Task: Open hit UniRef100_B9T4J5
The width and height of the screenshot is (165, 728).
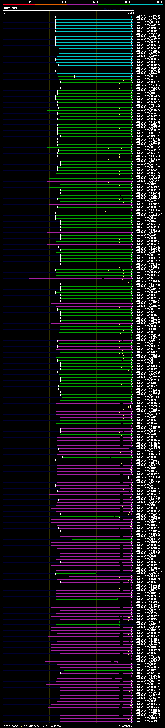Action: (x=148, y=23)
